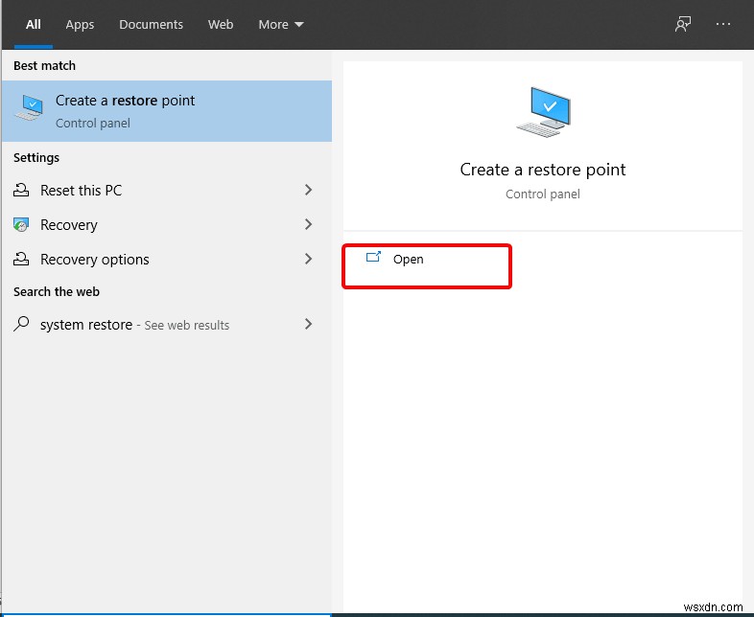Expand the system restore web chevron

point(308,324)
